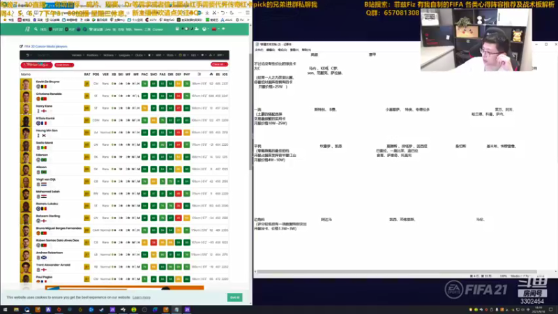Open Heung Min Son player name
The image size is (558, 314).
47,130
